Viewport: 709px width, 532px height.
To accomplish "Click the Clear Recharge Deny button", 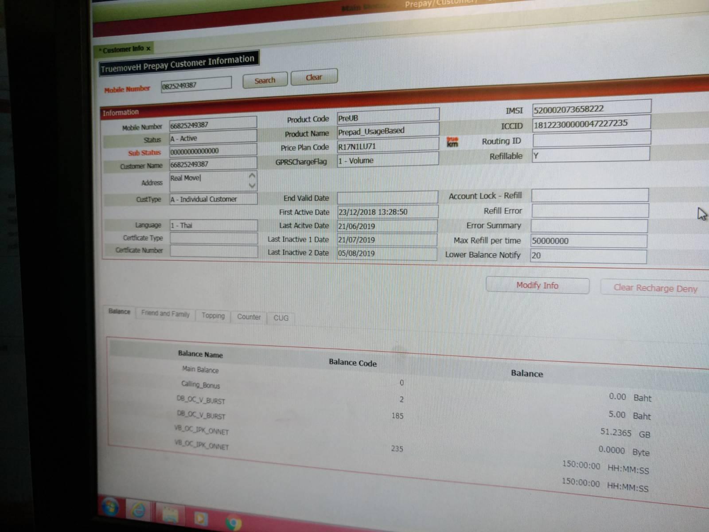I will 655,288.
